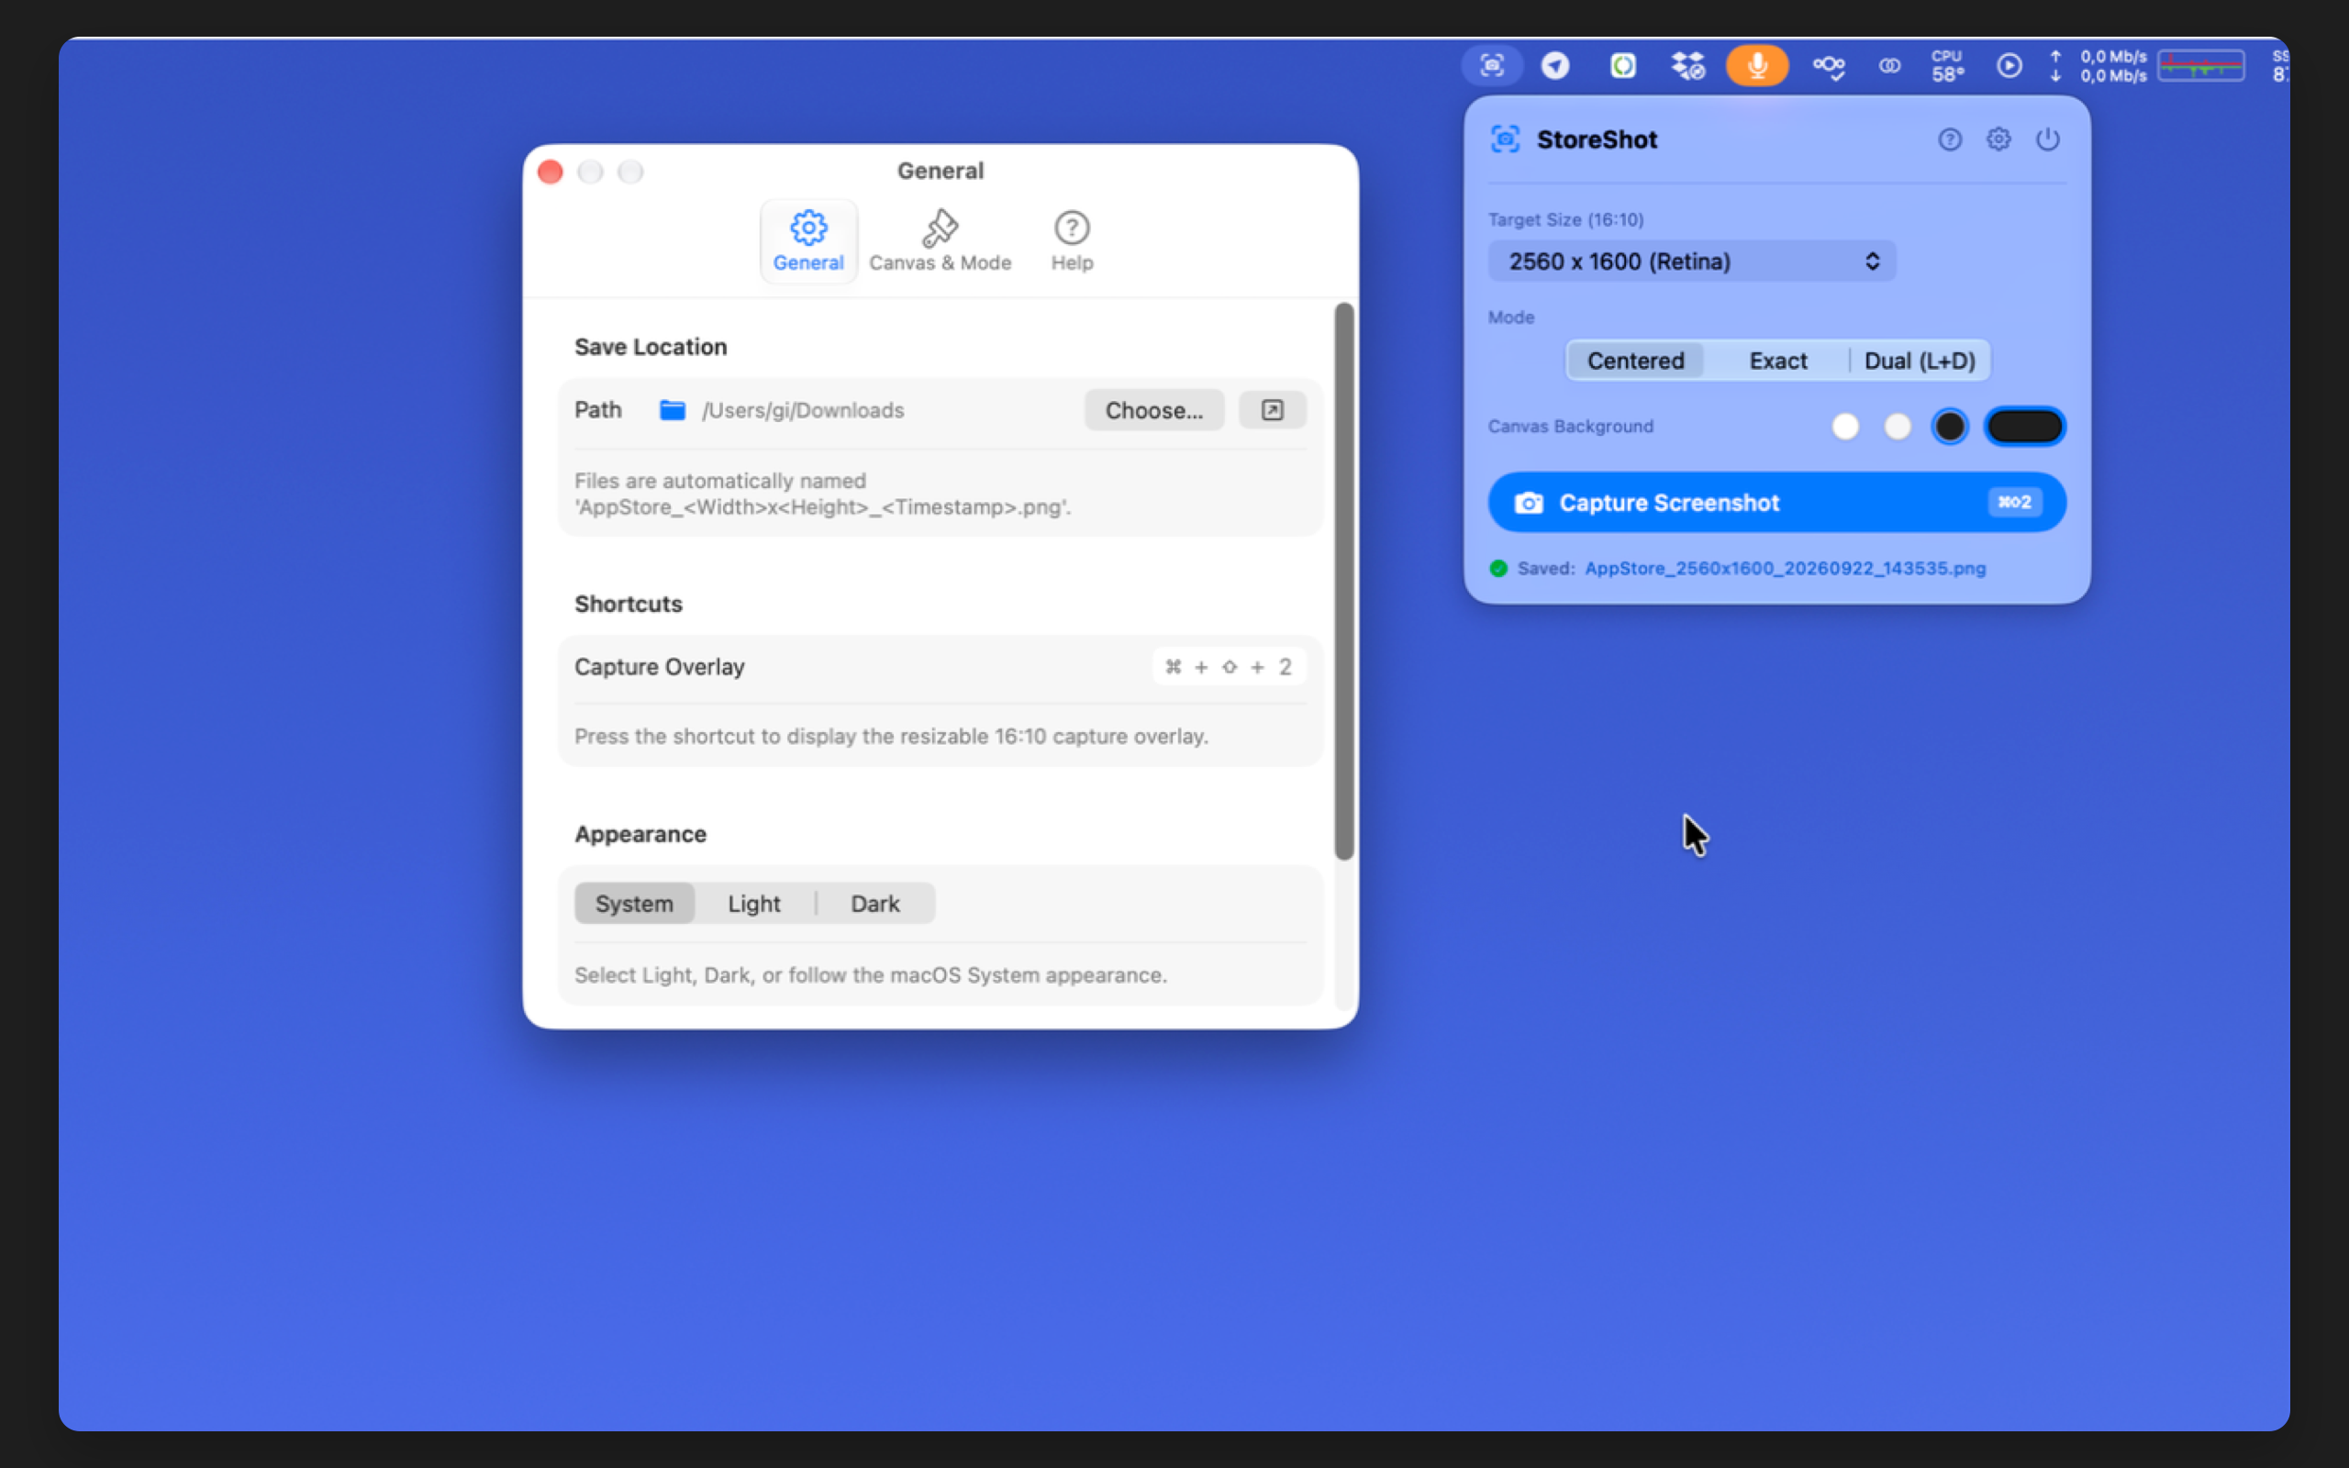Pick the black pill-shaped canvas swatch
The height and width of the screenshot is (1468, 2349).
[2025, 427]
